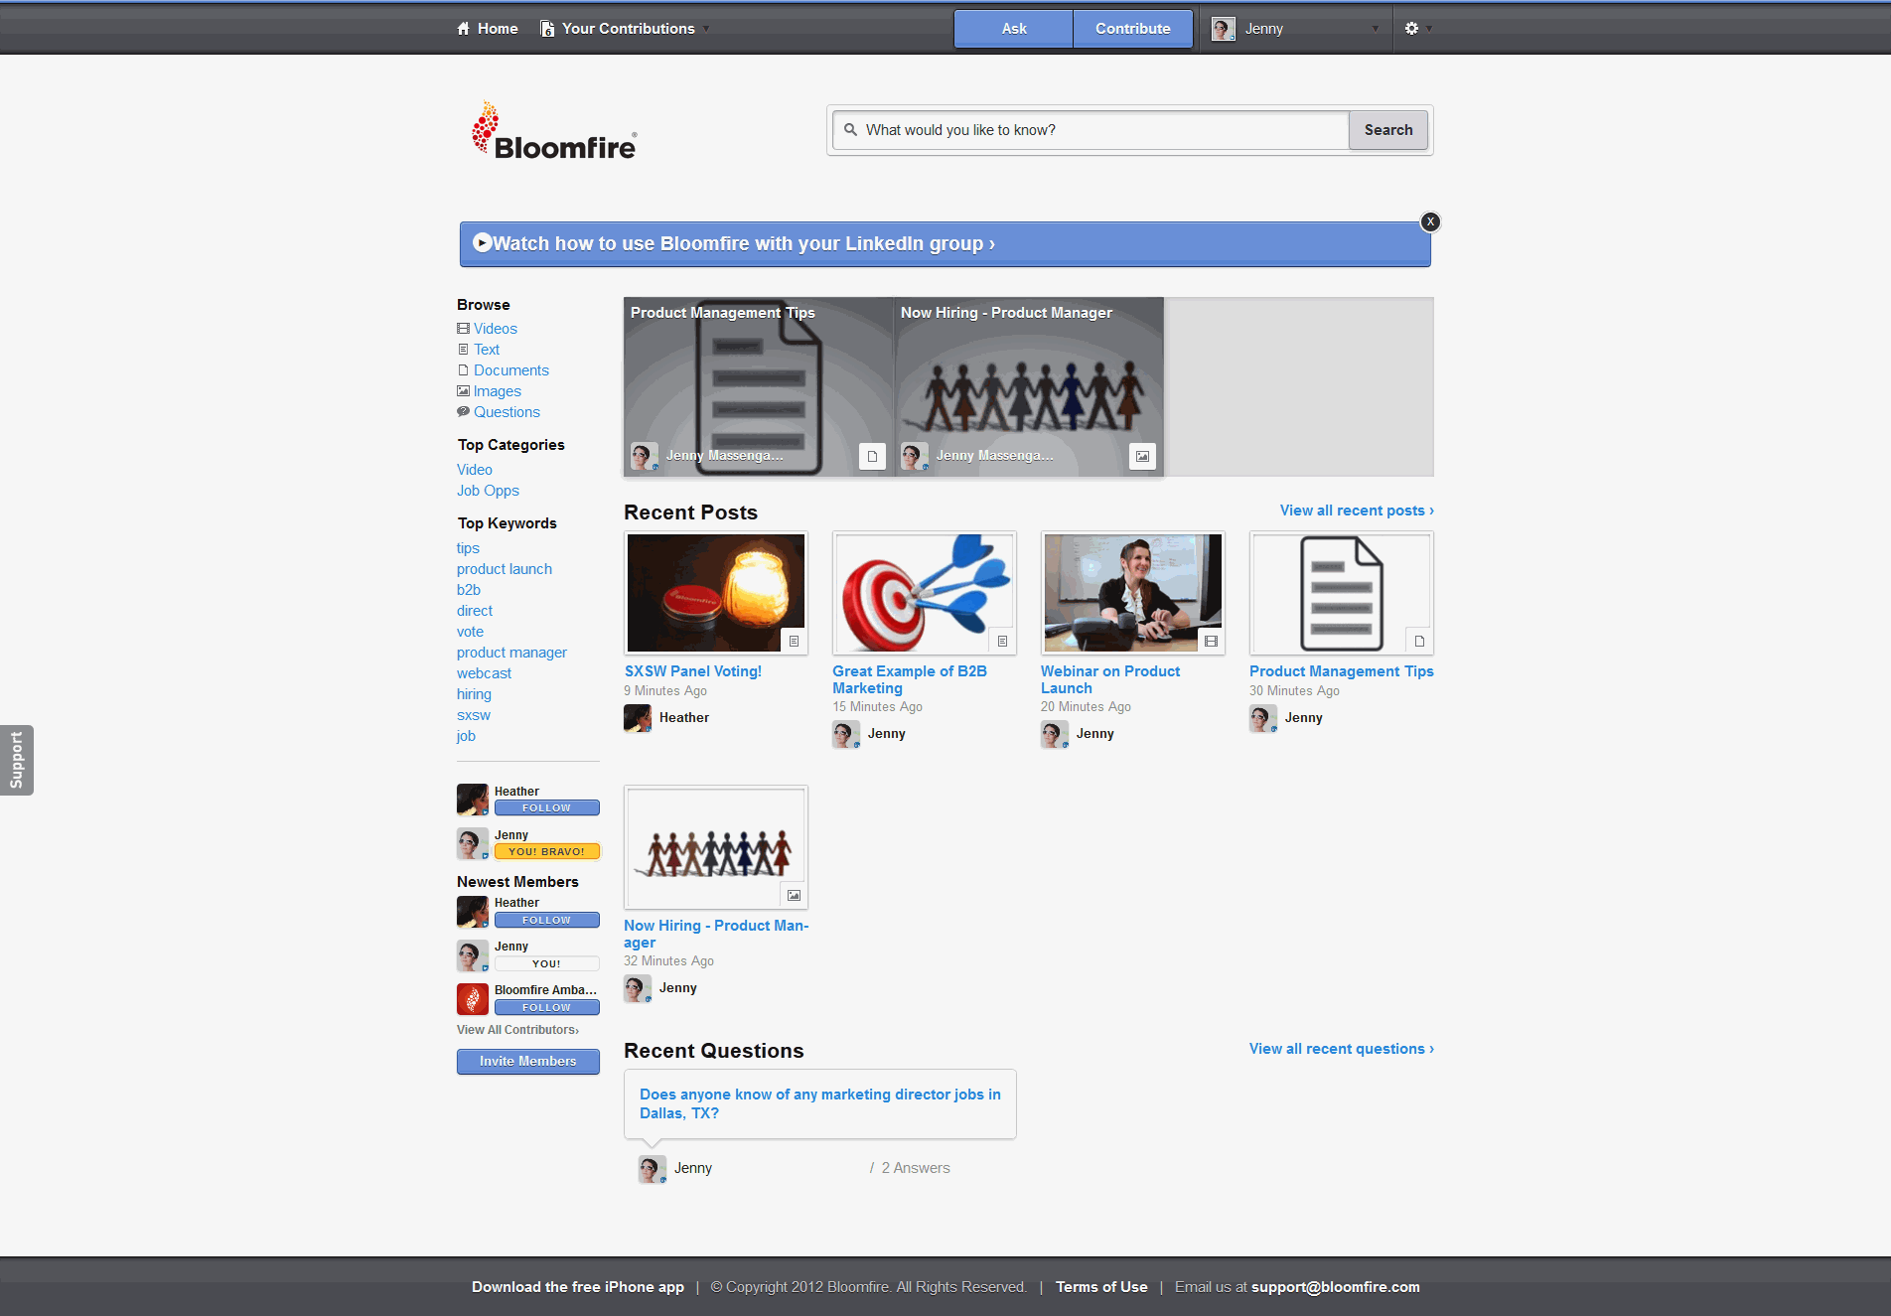This screenshot has height=1316, width=1891.
Task: Open the SXSW candle thumbnail
Action: (716, 593)
